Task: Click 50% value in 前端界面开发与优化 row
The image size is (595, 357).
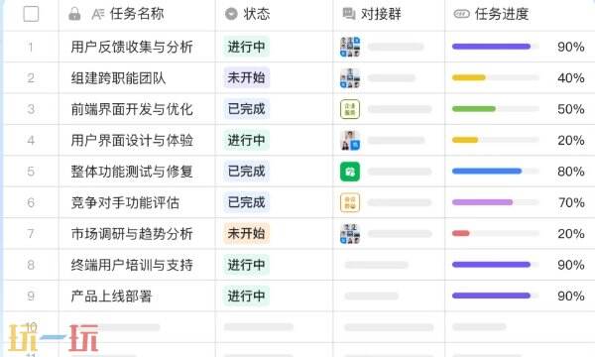Action: pos(571,109)
